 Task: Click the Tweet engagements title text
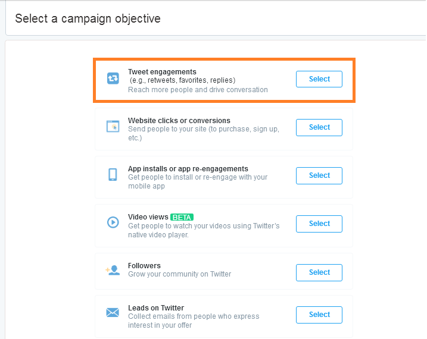pos(162,72)
